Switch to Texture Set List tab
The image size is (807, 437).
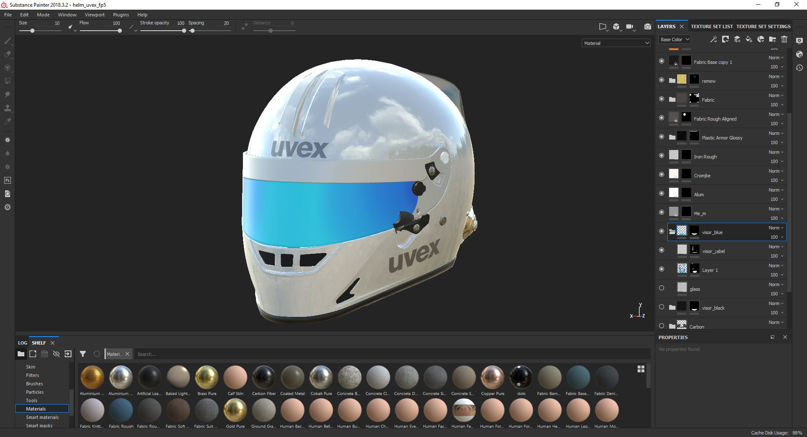712,26
